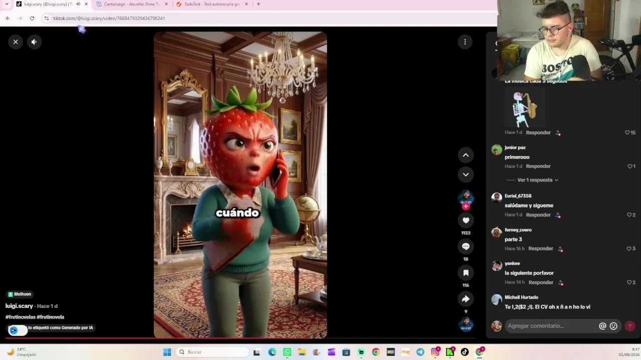This screenshot has height=360, width=641.
Task: Post the comment with the red arrow button
Action: pos(630,326)
